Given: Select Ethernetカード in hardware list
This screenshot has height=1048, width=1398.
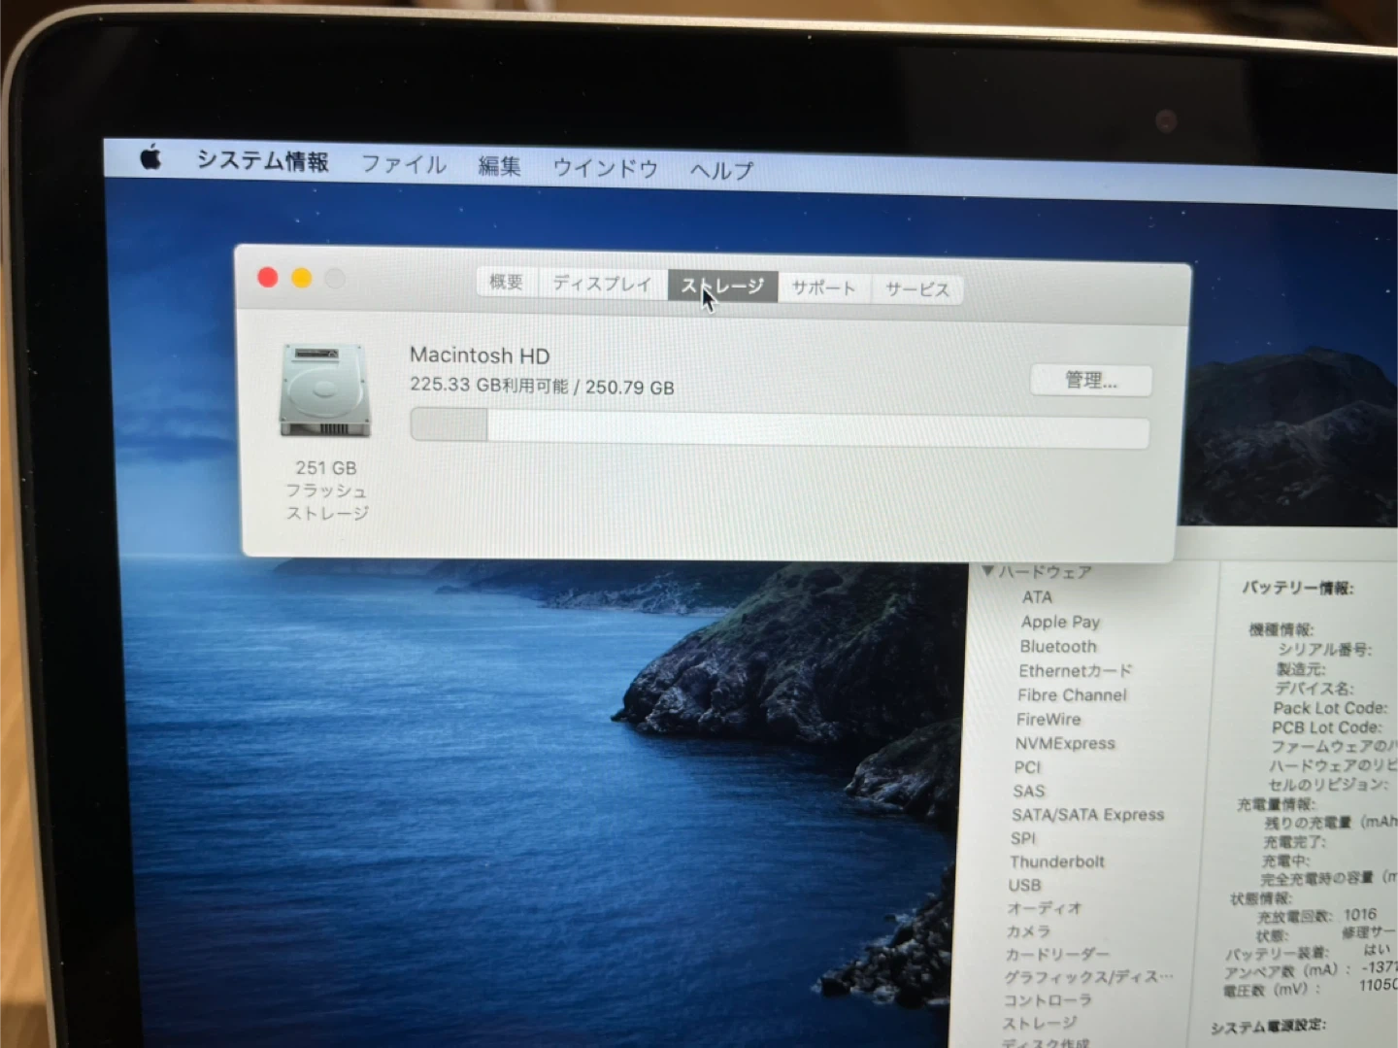Looking at the screenshot, I should pos(1076,670).
